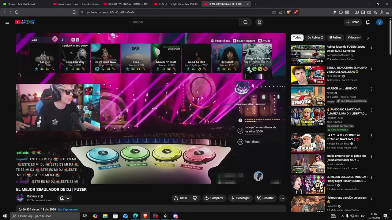Viewport: 392px width, 220px height.
Task: Open Task View in taskbar
Action: [x=85, y=216]
